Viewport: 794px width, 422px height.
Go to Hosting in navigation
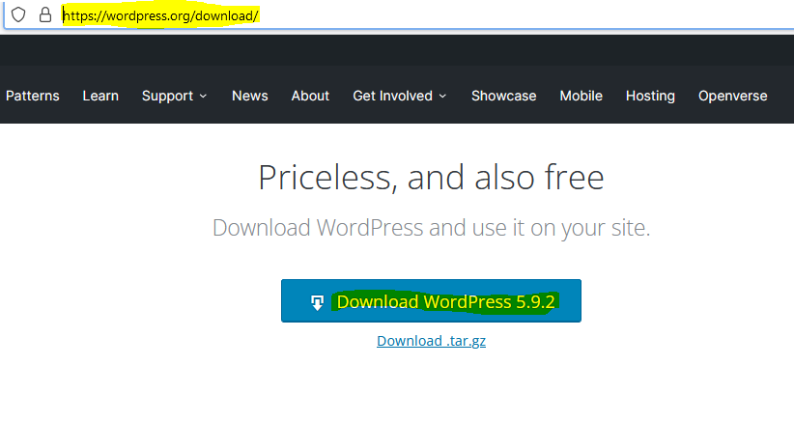point(650,96)
